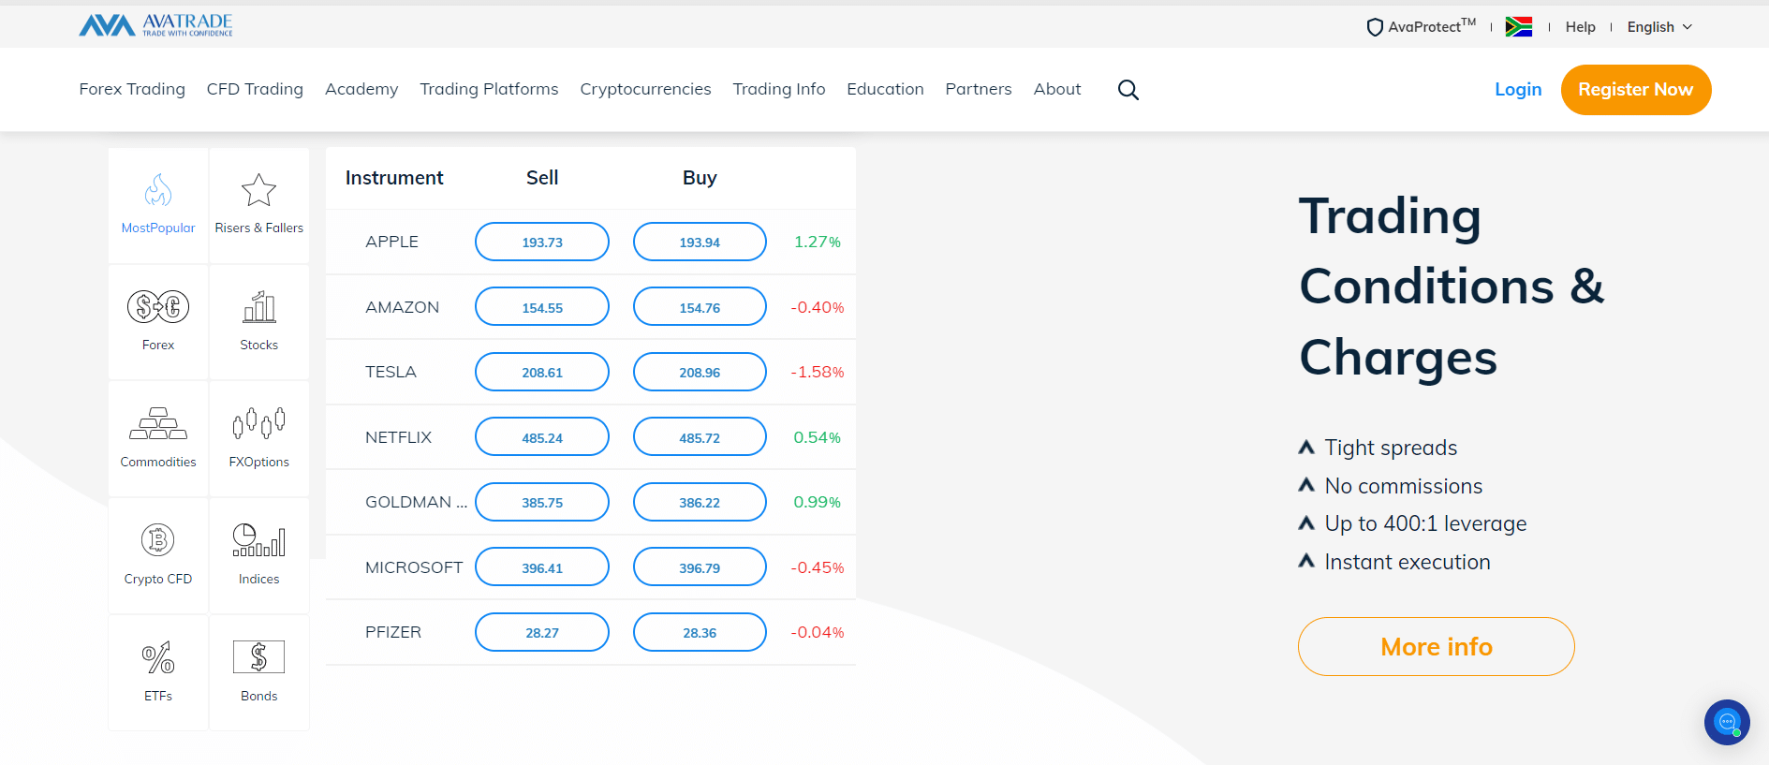Click Microsoft buy price 396.79
Image resolution: width=1769 pixels, height=765 pixels.
tap(700, 567)
